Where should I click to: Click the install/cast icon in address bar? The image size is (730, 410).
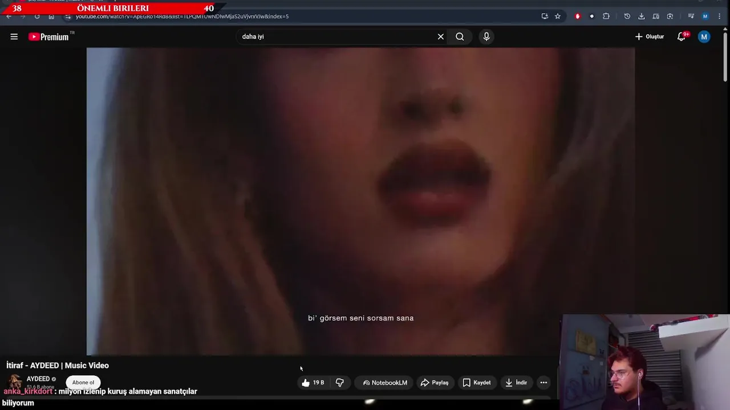point(545,17)
